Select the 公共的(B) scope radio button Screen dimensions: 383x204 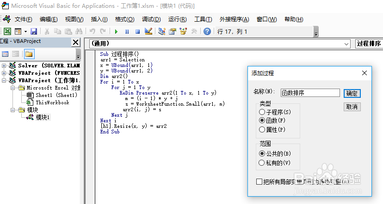[x=262, y=153]
